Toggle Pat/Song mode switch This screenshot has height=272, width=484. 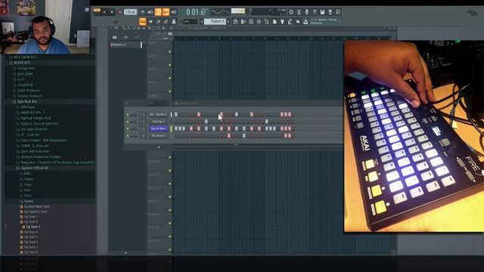[x=97, y=11]
